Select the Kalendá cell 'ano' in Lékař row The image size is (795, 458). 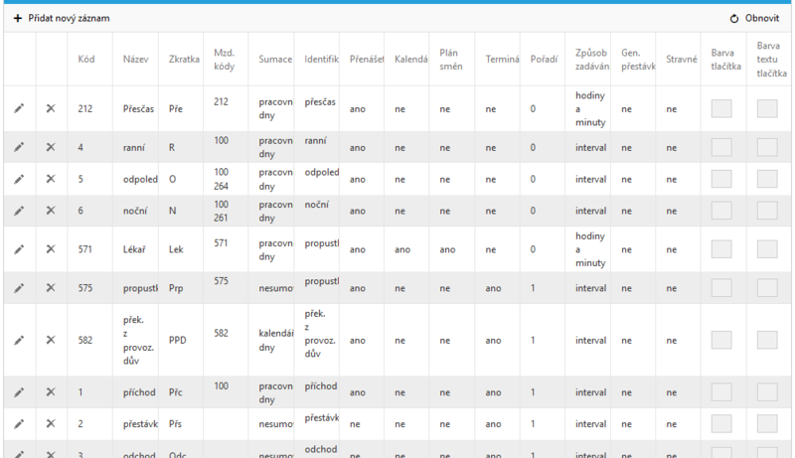pos(402,249)
